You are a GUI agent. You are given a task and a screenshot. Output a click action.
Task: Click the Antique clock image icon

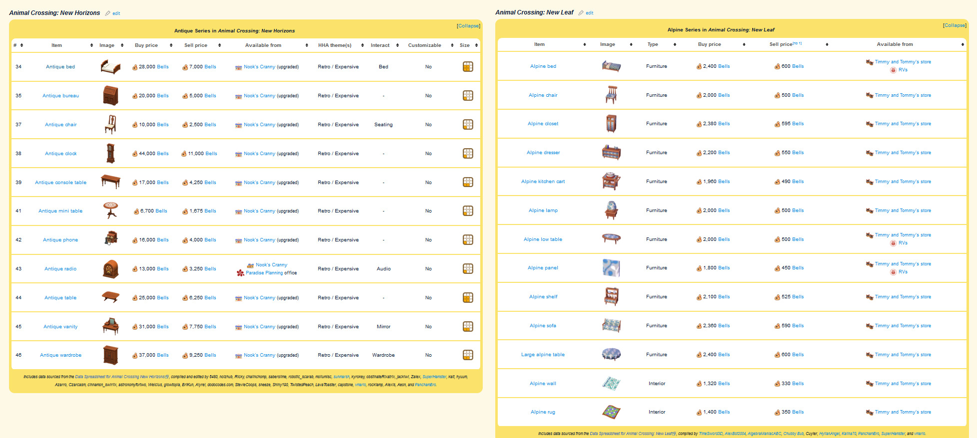[x=110, y=154]
